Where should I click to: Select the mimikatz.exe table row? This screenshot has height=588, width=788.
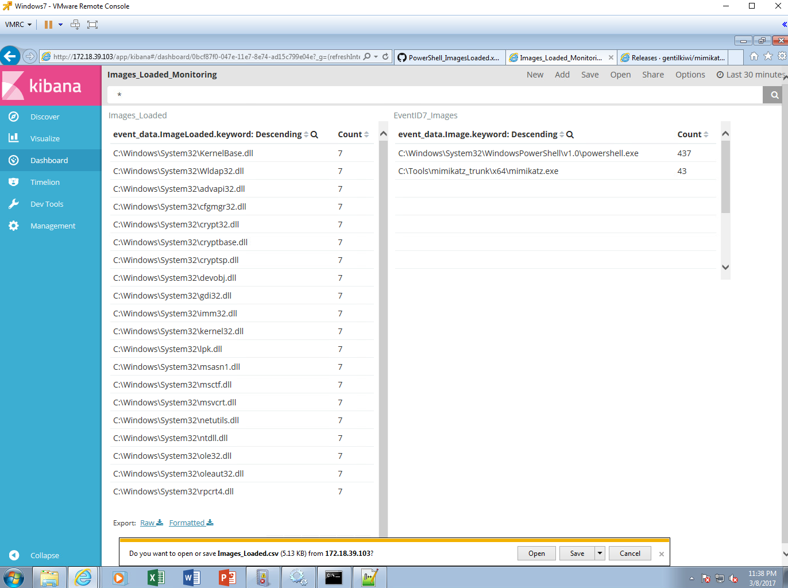(555, 171)
